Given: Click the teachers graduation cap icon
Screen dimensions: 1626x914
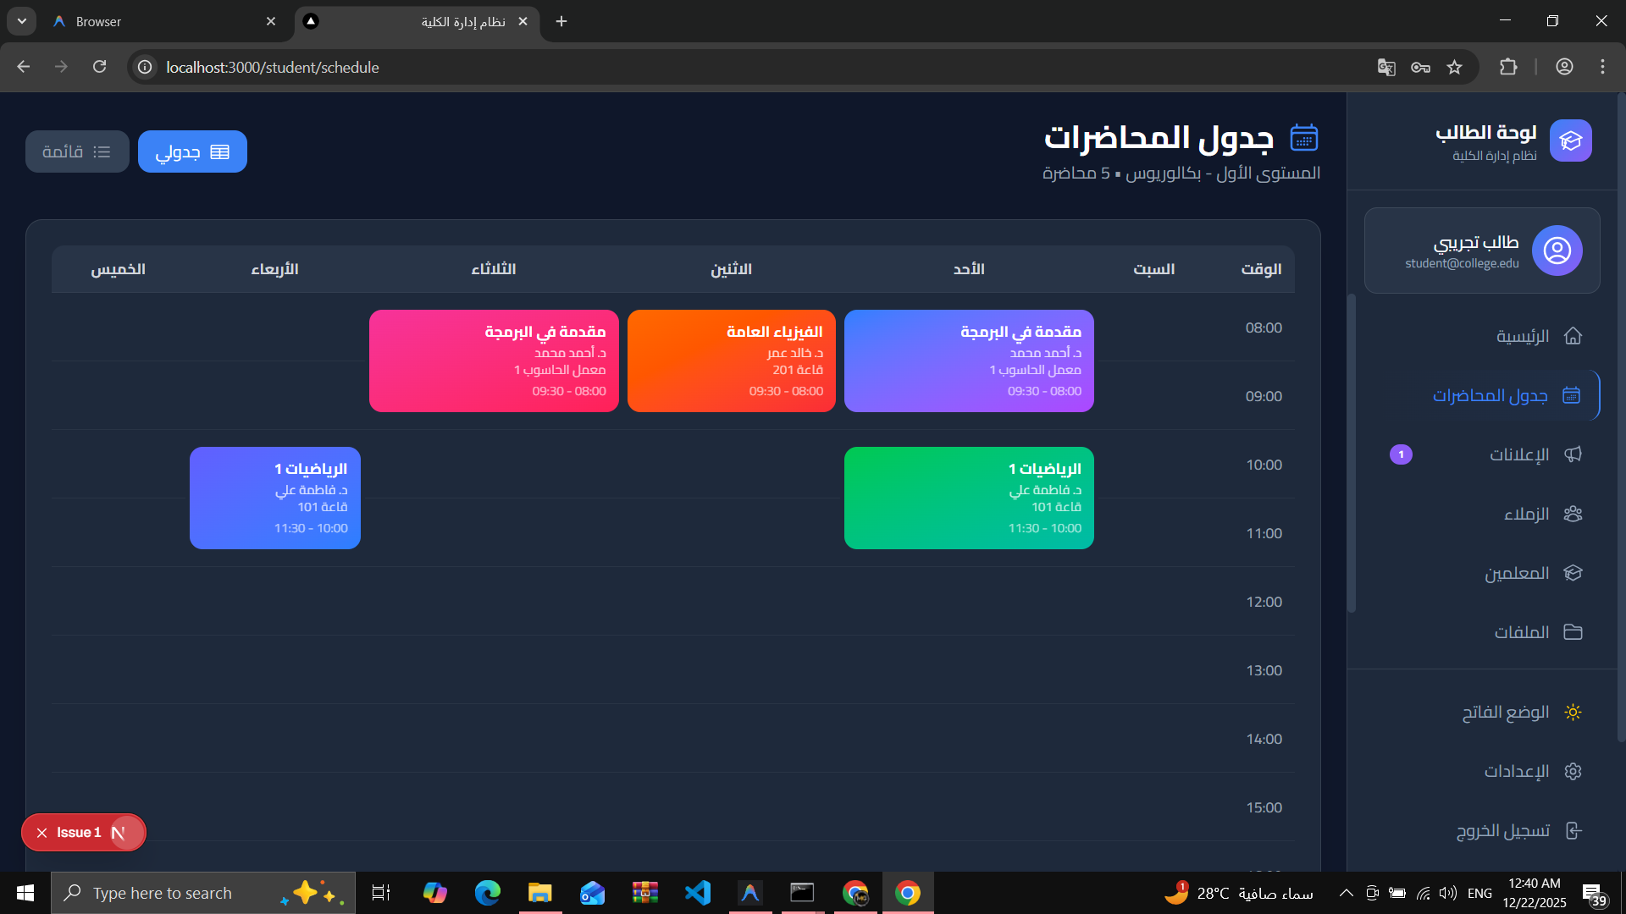Looking at the screenshot, I should 1573,573.
